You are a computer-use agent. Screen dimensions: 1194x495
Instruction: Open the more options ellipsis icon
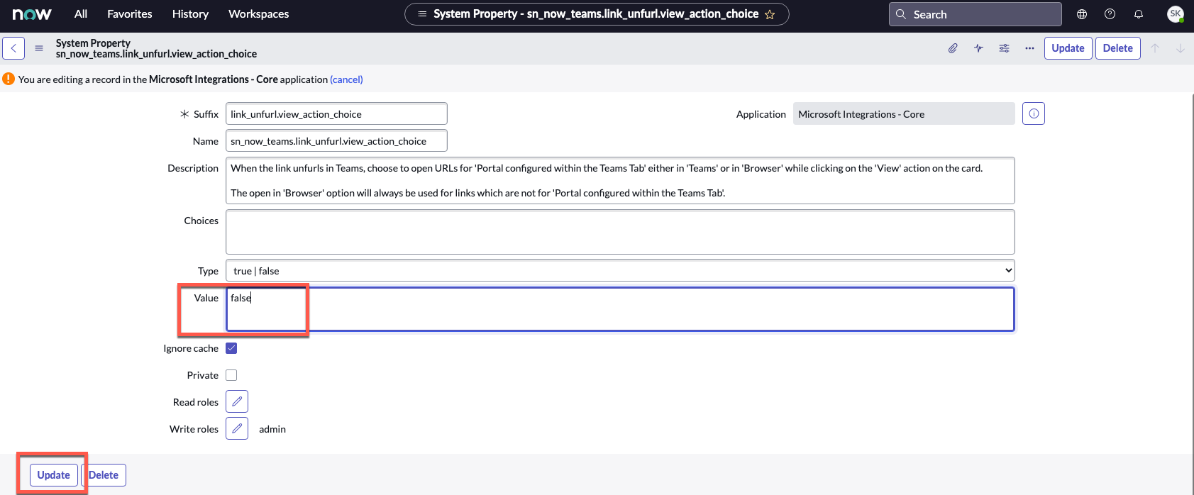tap(1029, 48)
